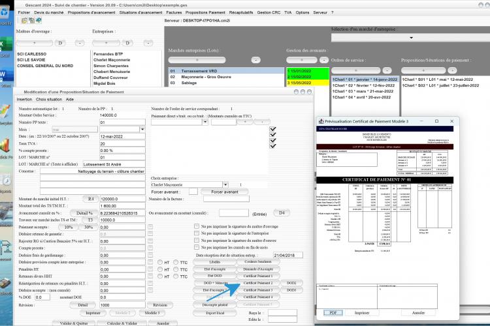
Task: Click Imprimer in the preview window
Action: [x=362, y=312]
